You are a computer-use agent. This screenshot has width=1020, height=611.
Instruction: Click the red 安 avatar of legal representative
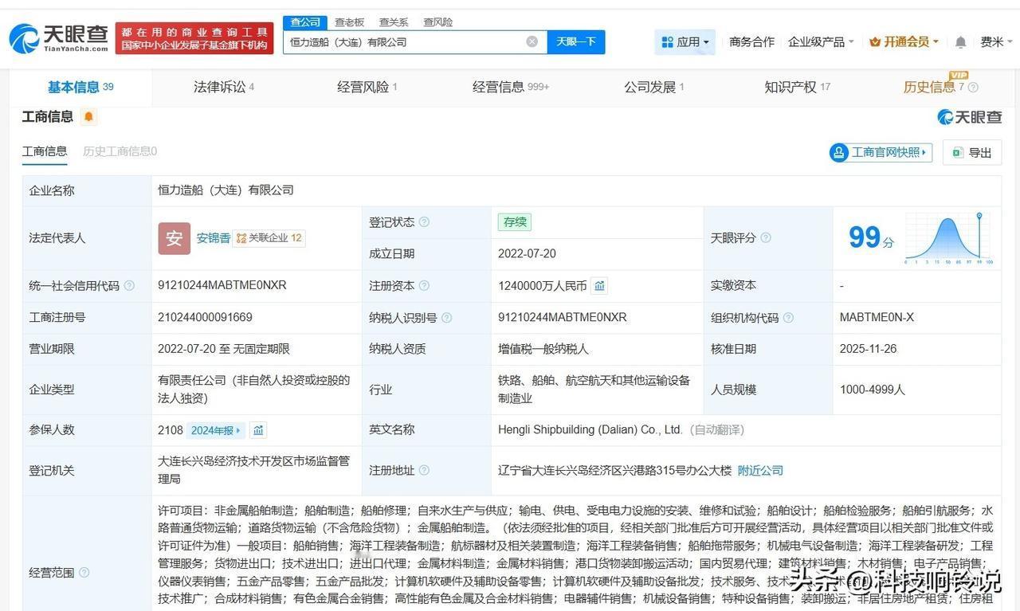tap(174, 238)
